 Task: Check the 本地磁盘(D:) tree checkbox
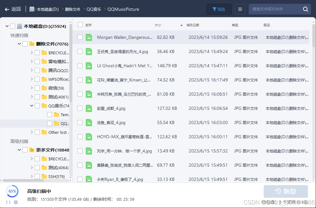pos(13,26)
